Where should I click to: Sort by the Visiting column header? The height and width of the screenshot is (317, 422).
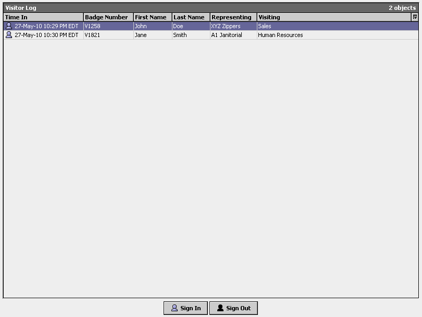click(x=333, y=17)
